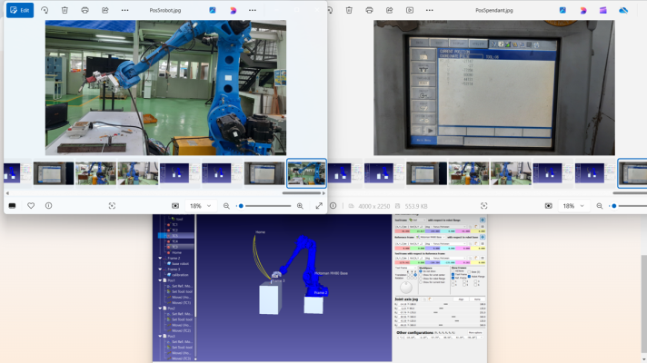
Task: Click More options in Other configurations
Action: (x=474, y=332)
